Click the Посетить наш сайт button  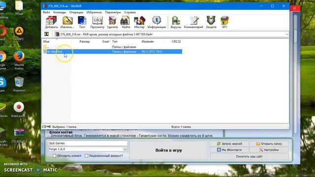tap(249, 156)
